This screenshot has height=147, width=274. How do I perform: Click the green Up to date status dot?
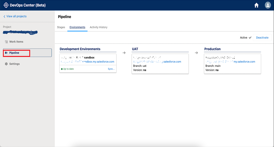[62, 69]
